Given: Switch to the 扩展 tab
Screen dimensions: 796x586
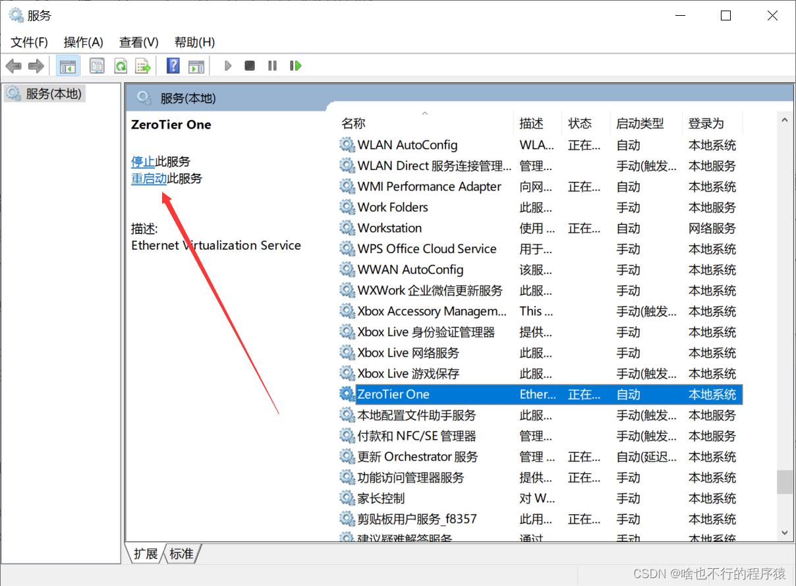Looking at the screenshot, I should [x=146, y=554].
